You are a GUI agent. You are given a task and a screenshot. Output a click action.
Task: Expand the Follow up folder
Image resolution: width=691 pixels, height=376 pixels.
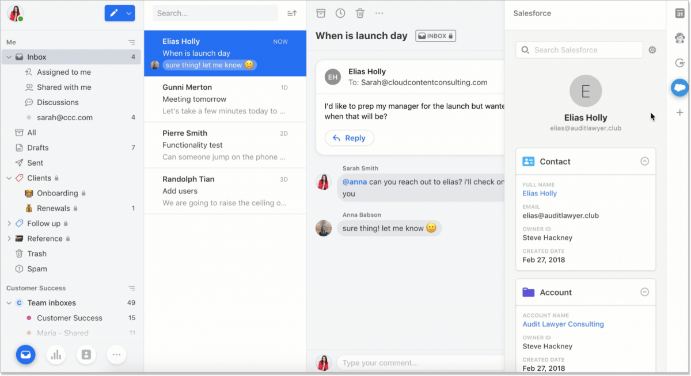[x=9, y=223]
